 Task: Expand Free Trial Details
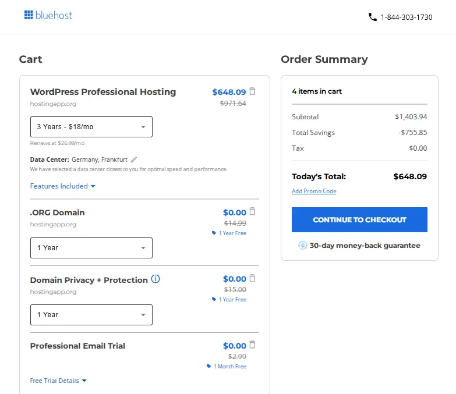pos(58,381)
